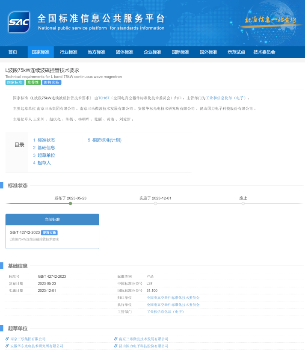Open the GB/T 42742-2023 current standard card
The width and height of the screenshot is (305, 356).
click(52, 236)
